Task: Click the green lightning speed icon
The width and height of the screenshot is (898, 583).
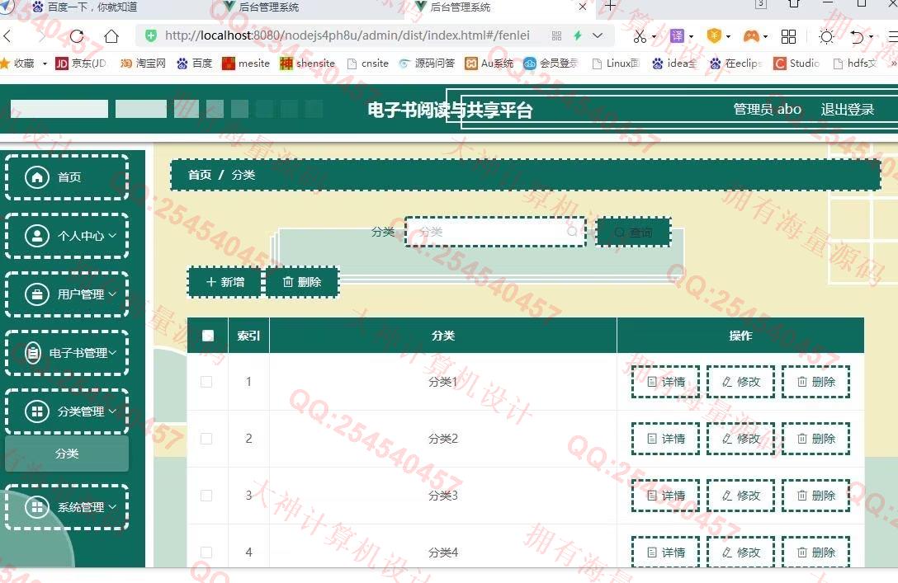Action: [578, 35]
